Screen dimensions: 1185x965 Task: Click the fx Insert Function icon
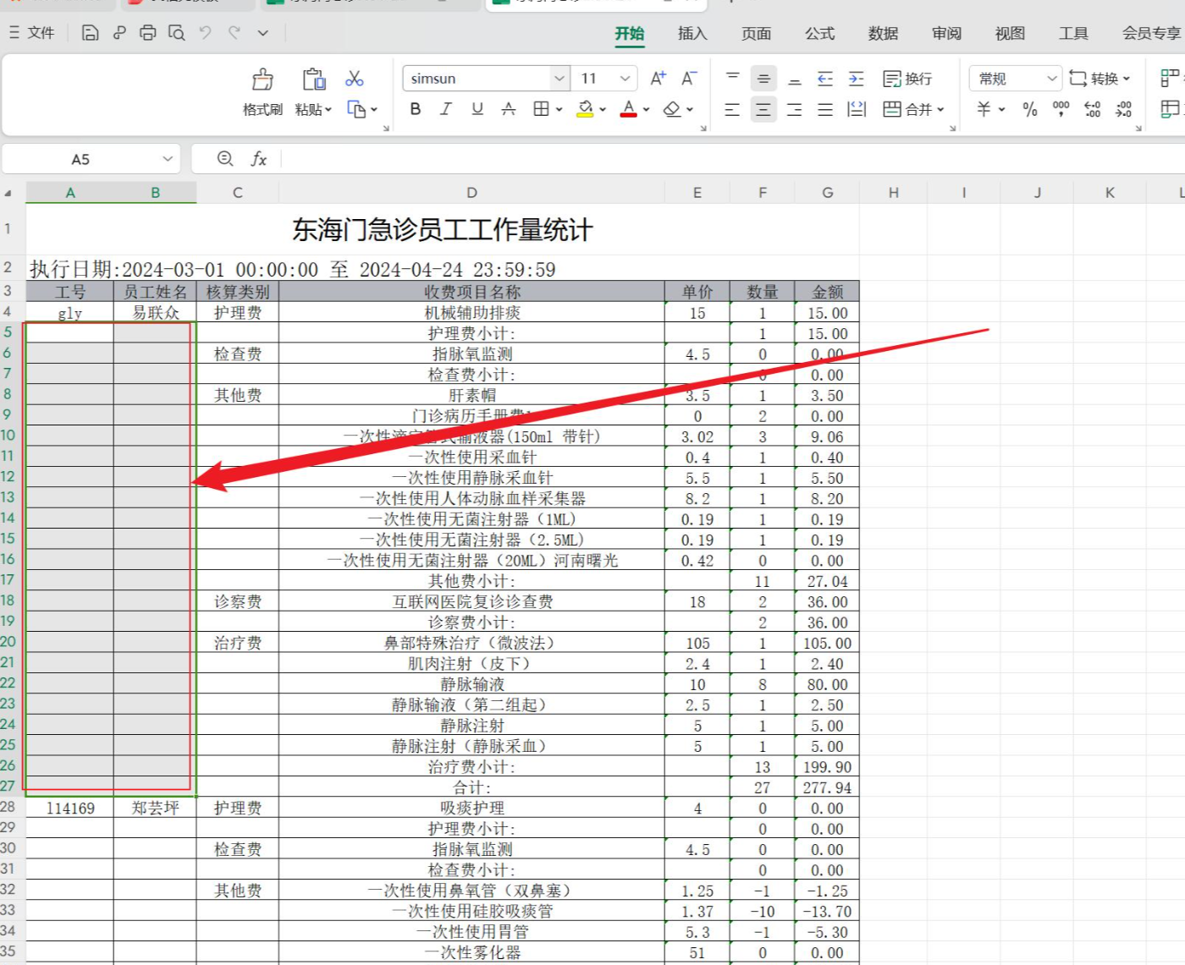(259, 159)
